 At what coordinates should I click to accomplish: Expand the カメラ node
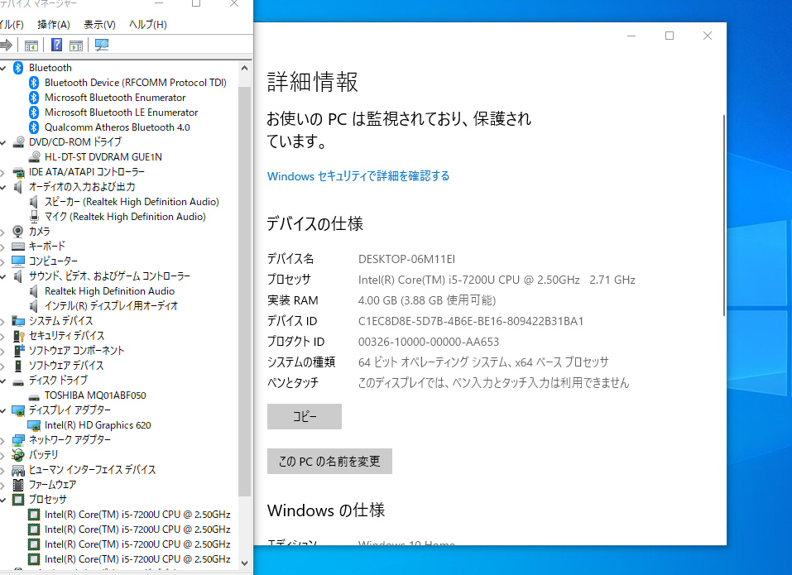click(2, 232)
